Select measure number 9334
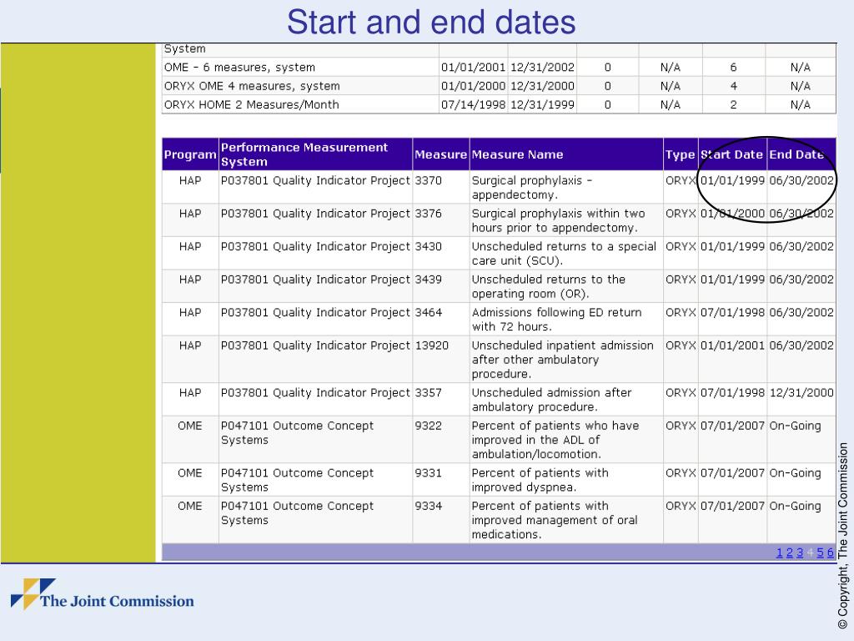This screenshot has height=641, width=854. pyautogui.click(x=428, y=506)
